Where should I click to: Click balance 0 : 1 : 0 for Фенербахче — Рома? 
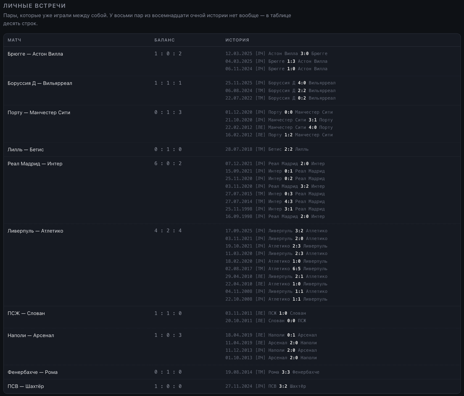click(168, 372)
